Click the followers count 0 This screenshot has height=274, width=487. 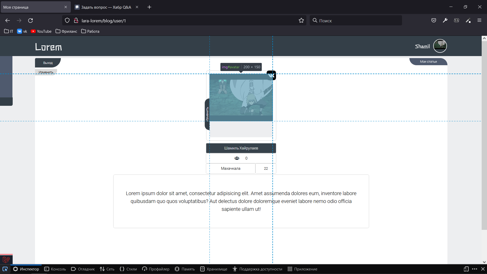pyautogui.click(x=246, y=158)
